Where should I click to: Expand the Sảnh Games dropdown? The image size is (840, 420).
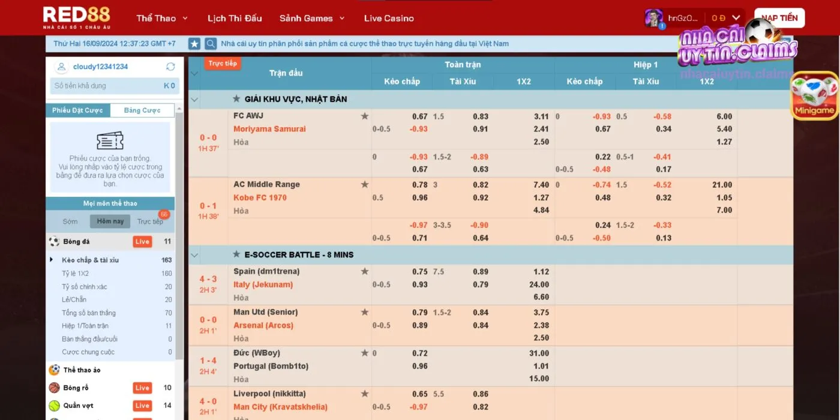pyautogui.click(x=312, y=18)
